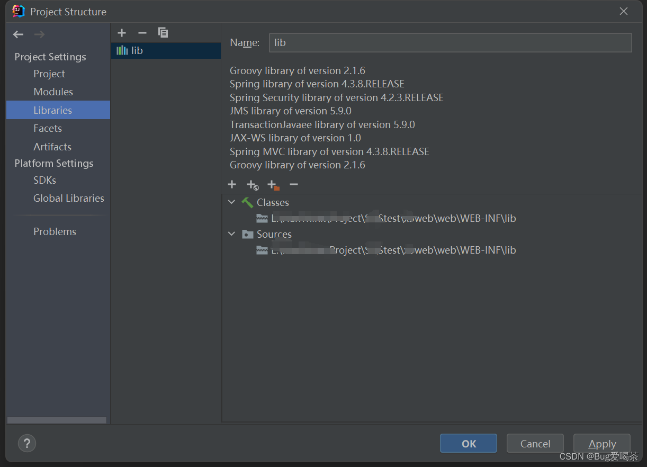
Task: Click the sidebar horizontal scrollbar
Action: 57,420
